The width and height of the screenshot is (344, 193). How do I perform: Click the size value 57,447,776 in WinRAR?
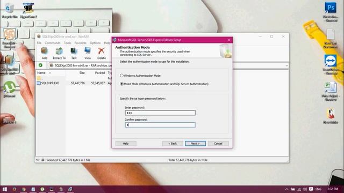click(77, 83)
